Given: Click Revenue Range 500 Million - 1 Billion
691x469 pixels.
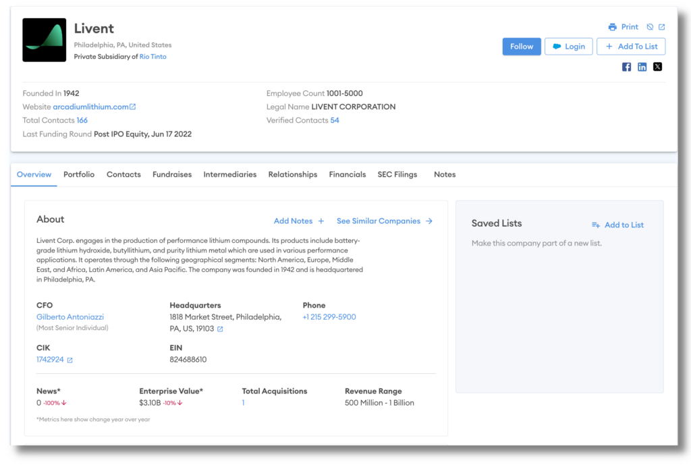Looking at the screenshot, I should 379,403.
